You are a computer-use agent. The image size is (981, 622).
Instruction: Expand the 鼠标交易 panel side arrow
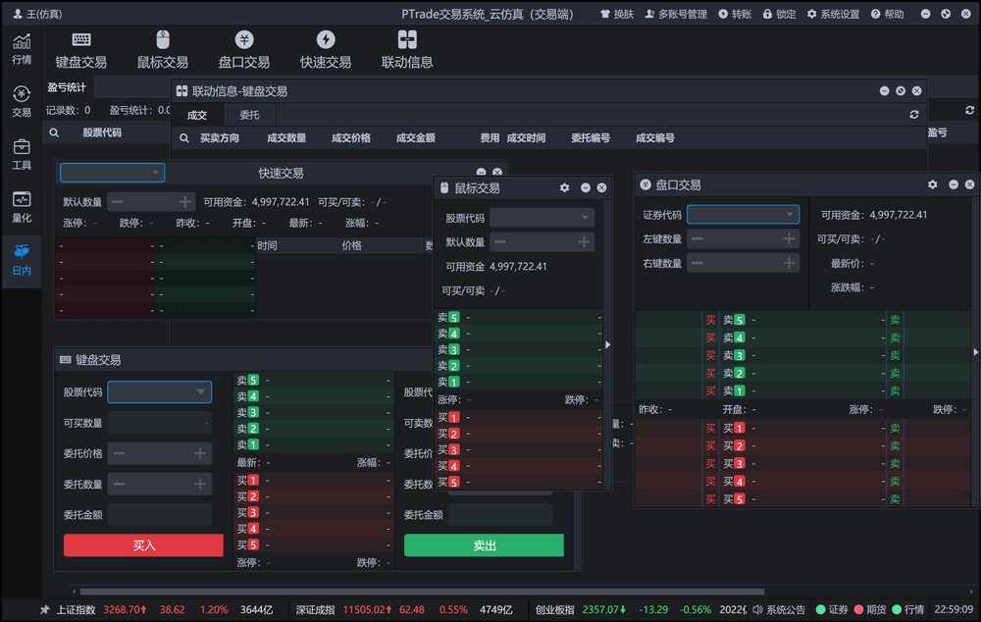[x=607, y=344]
